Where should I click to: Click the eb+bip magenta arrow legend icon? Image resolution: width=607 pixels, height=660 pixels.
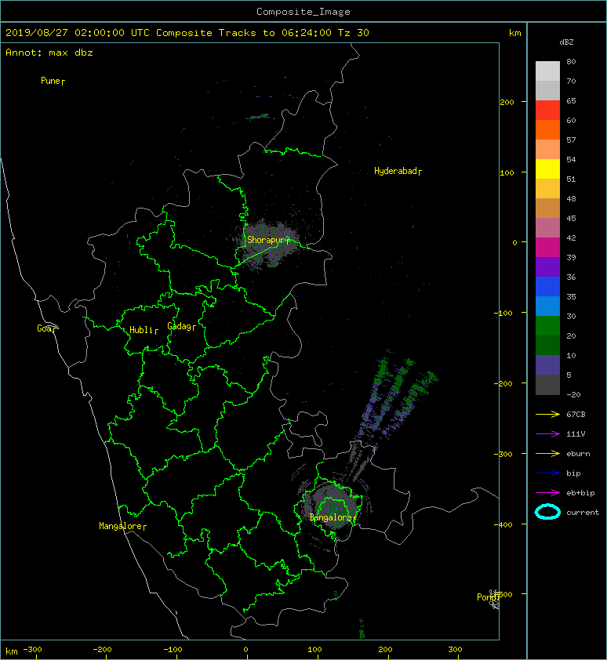coord(547,493)
